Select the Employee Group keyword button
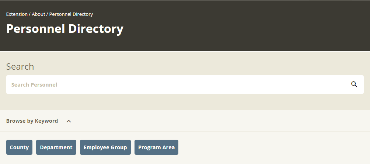This screenshot has height=164, width=370. (x=105, y=147)
